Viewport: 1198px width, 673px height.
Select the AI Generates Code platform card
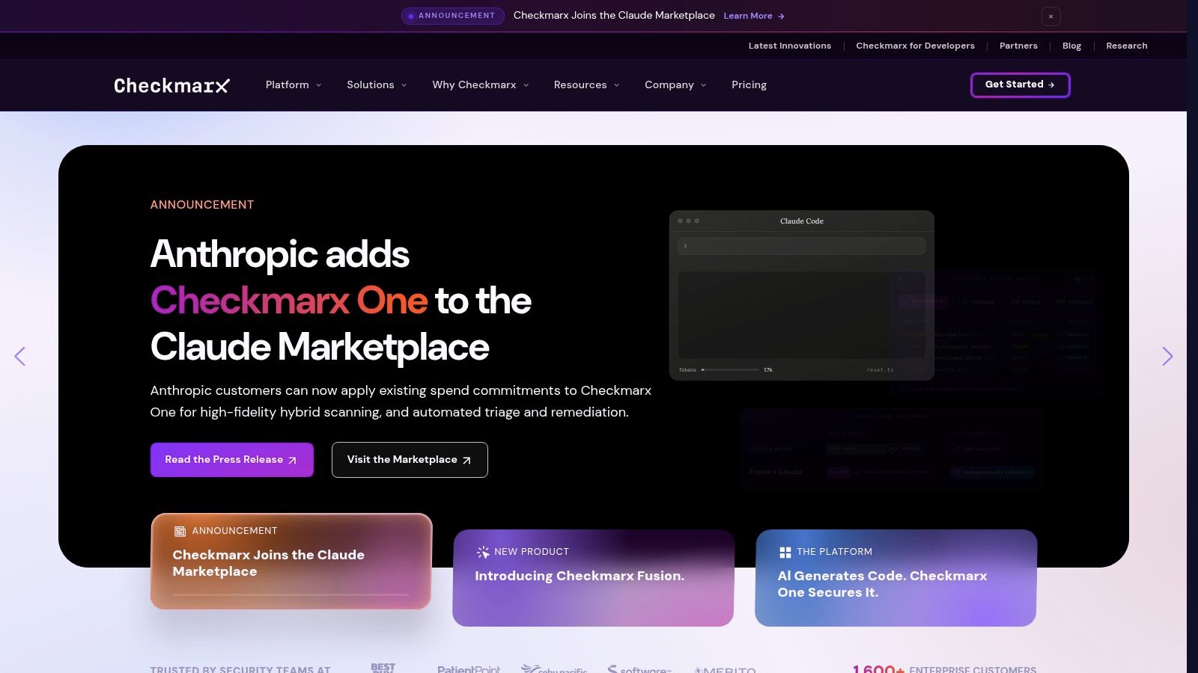(x=896, y=578)
